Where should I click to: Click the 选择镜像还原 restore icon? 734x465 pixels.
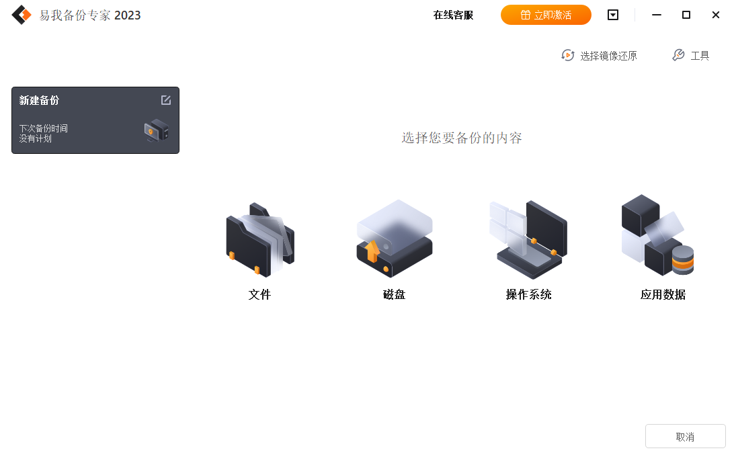[x=568, y=56]
